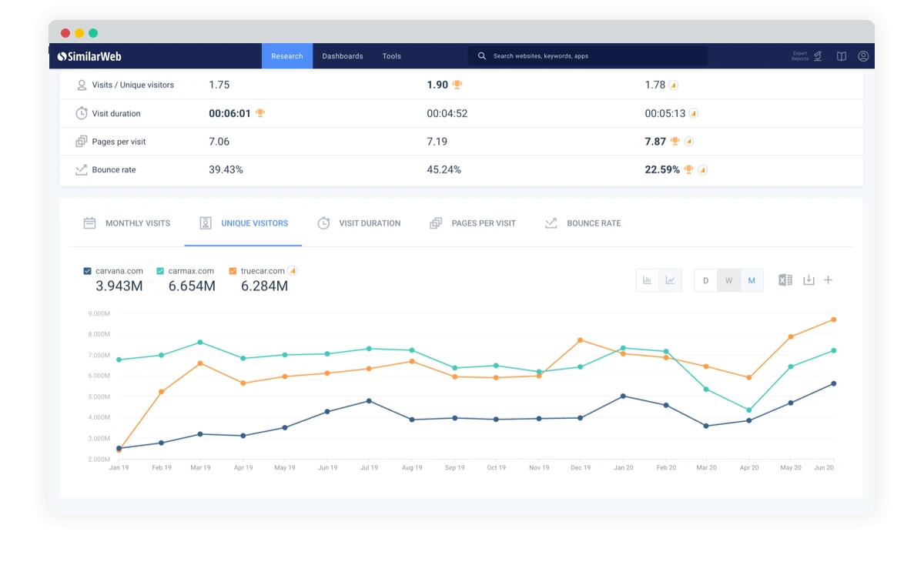Viewport: 924px width, 562px height.
Task: Open the Tools menu
Action: [391, 56]
